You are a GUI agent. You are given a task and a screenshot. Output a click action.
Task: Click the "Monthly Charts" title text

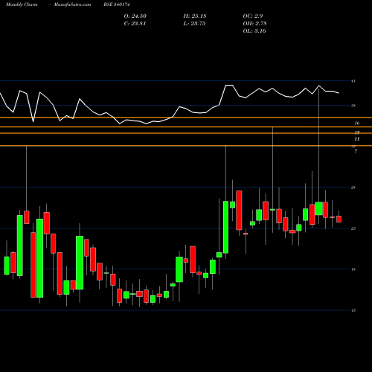tap(22, 4)
